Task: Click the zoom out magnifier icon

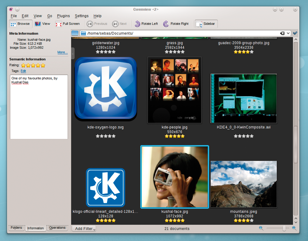Action: point(261,228)
